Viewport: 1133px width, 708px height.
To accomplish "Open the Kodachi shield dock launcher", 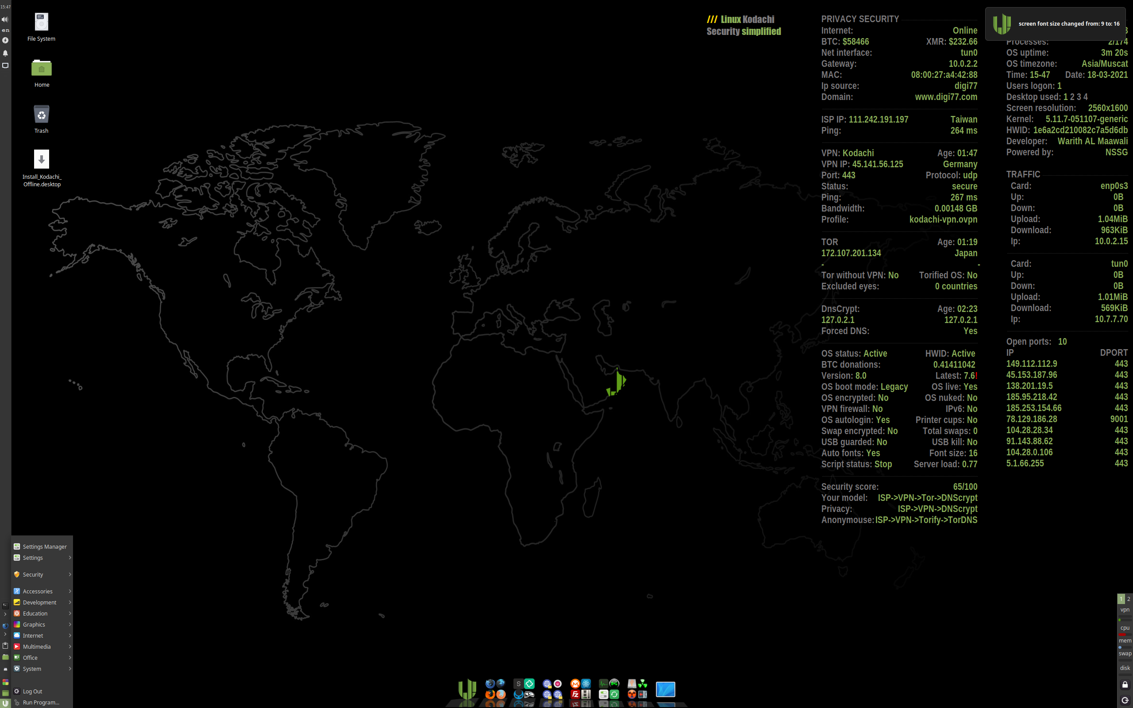I will pyautogui.click(x=468, y=689).
